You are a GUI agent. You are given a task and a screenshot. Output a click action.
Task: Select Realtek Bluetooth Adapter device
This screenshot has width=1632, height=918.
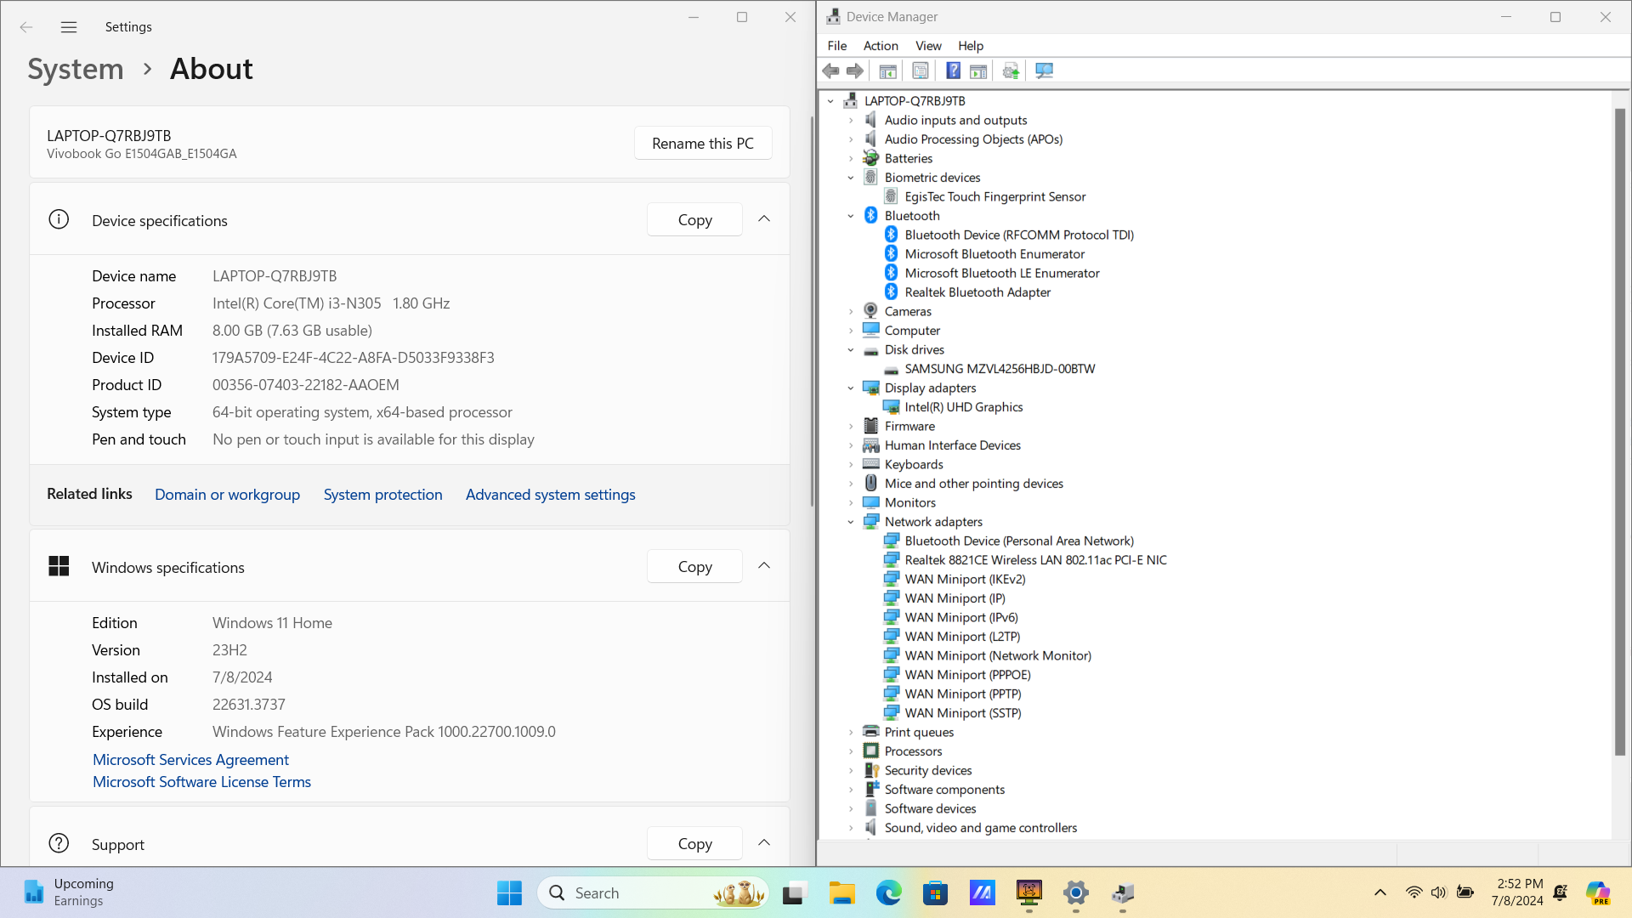click(977, 292)
